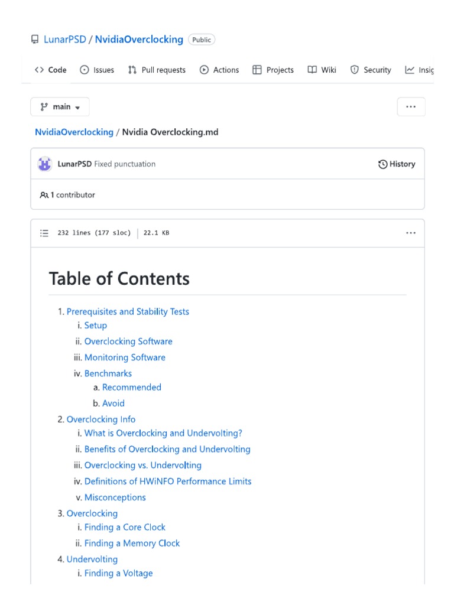Jump to Prerequisites and Stability Tests section
This screenshot has width=454, height=605.
coord(128,311)
